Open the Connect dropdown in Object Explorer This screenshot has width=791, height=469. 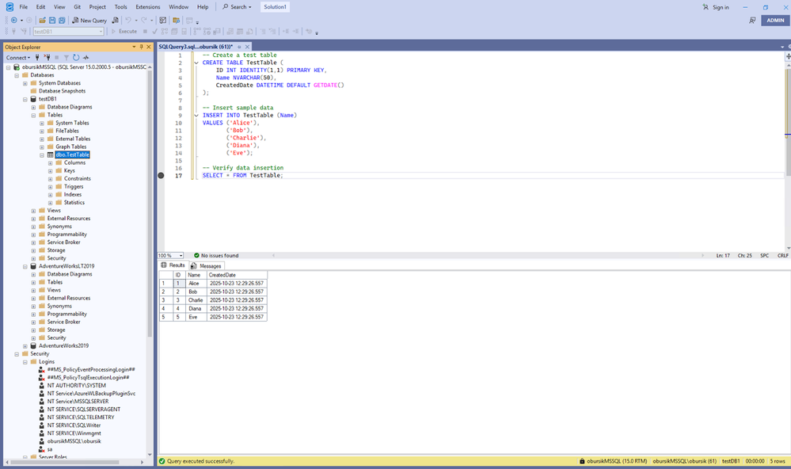pyautogui.click(x=17, y=58)
